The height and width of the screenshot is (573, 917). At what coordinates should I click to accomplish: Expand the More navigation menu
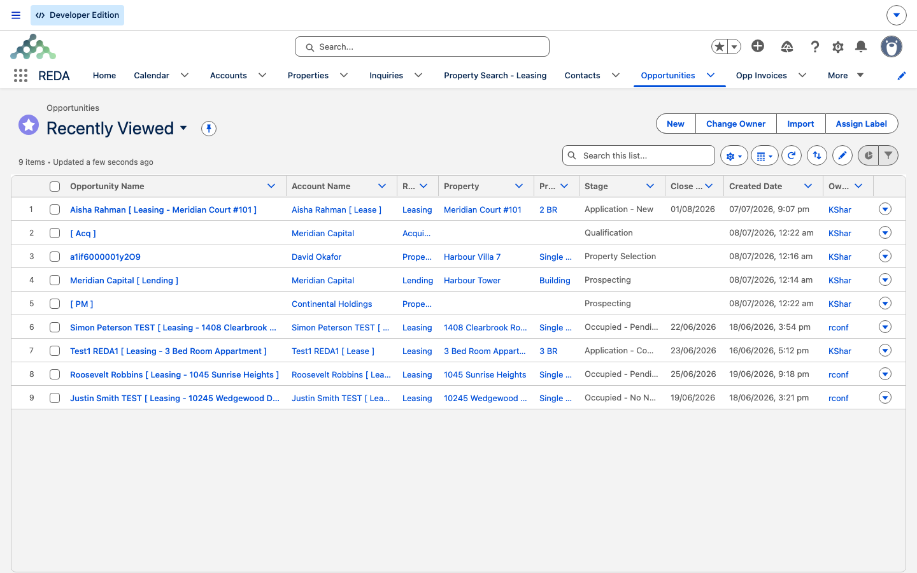[846, 75]
